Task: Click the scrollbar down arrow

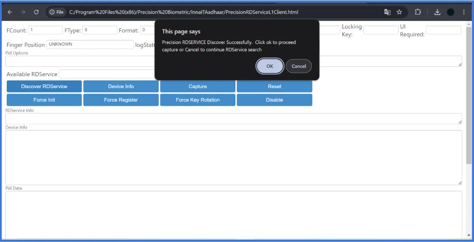Action: pyautogui.click(x=469, y=235)
